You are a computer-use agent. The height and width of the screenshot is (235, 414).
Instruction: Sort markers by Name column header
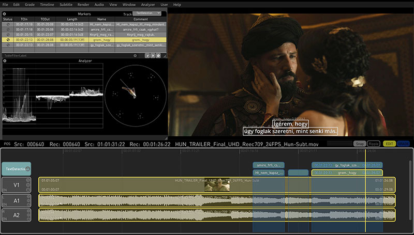[101, 19]
